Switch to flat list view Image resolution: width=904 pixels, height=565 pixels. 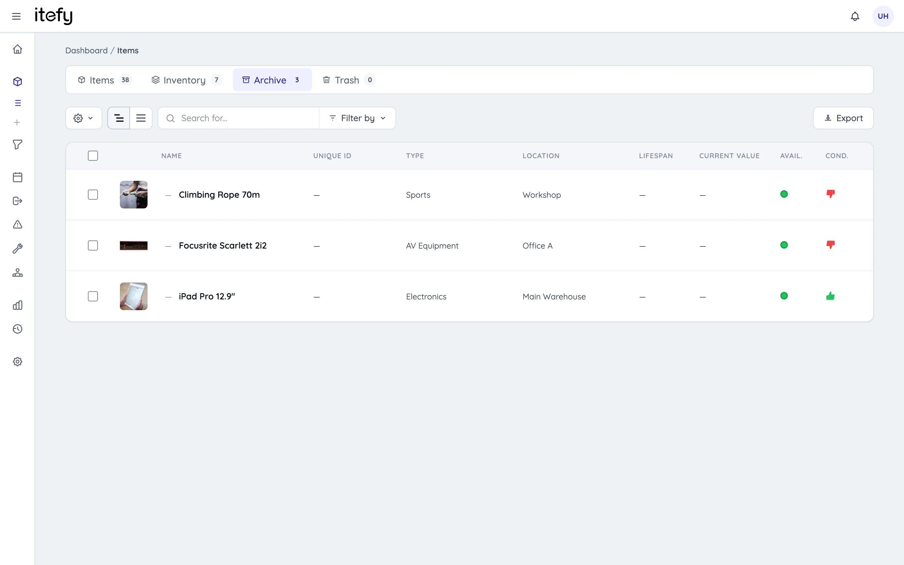[x=141, y=118]
